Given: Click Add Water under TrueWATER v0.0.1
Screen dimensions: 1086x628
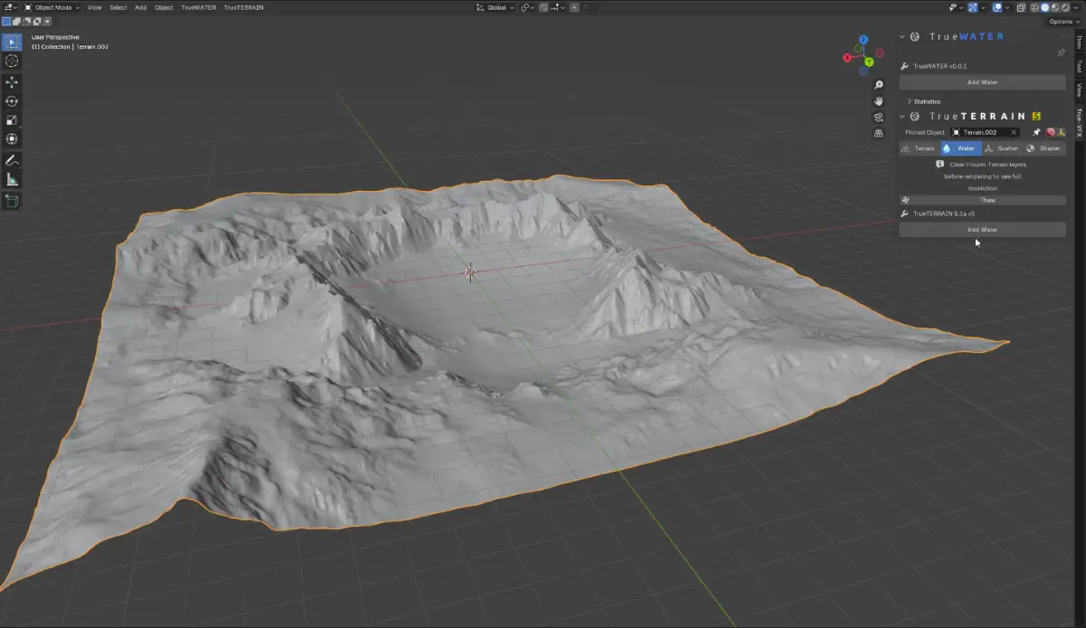Looking at the screenshot, I should [x=982, y=82].
